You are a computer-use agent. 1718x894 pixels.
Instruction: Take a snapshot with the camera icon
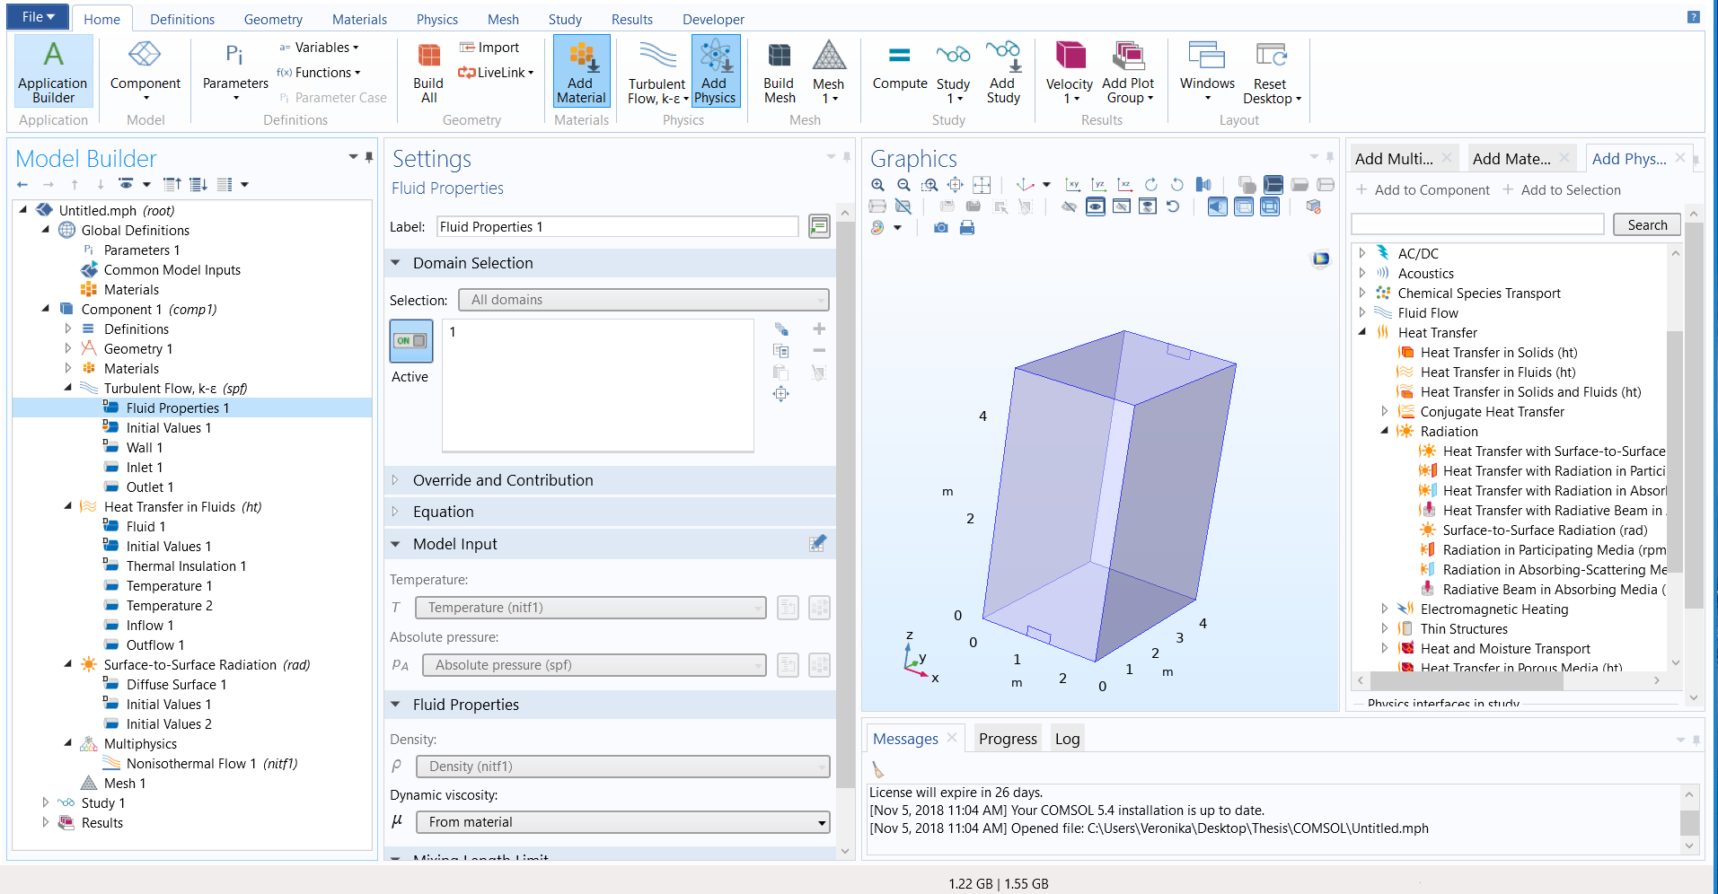point(940,228)
